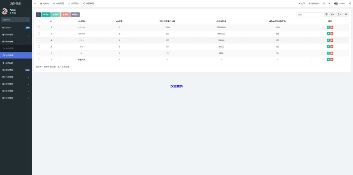Click the magnifier search button beside table toolbar

(346, 14)
